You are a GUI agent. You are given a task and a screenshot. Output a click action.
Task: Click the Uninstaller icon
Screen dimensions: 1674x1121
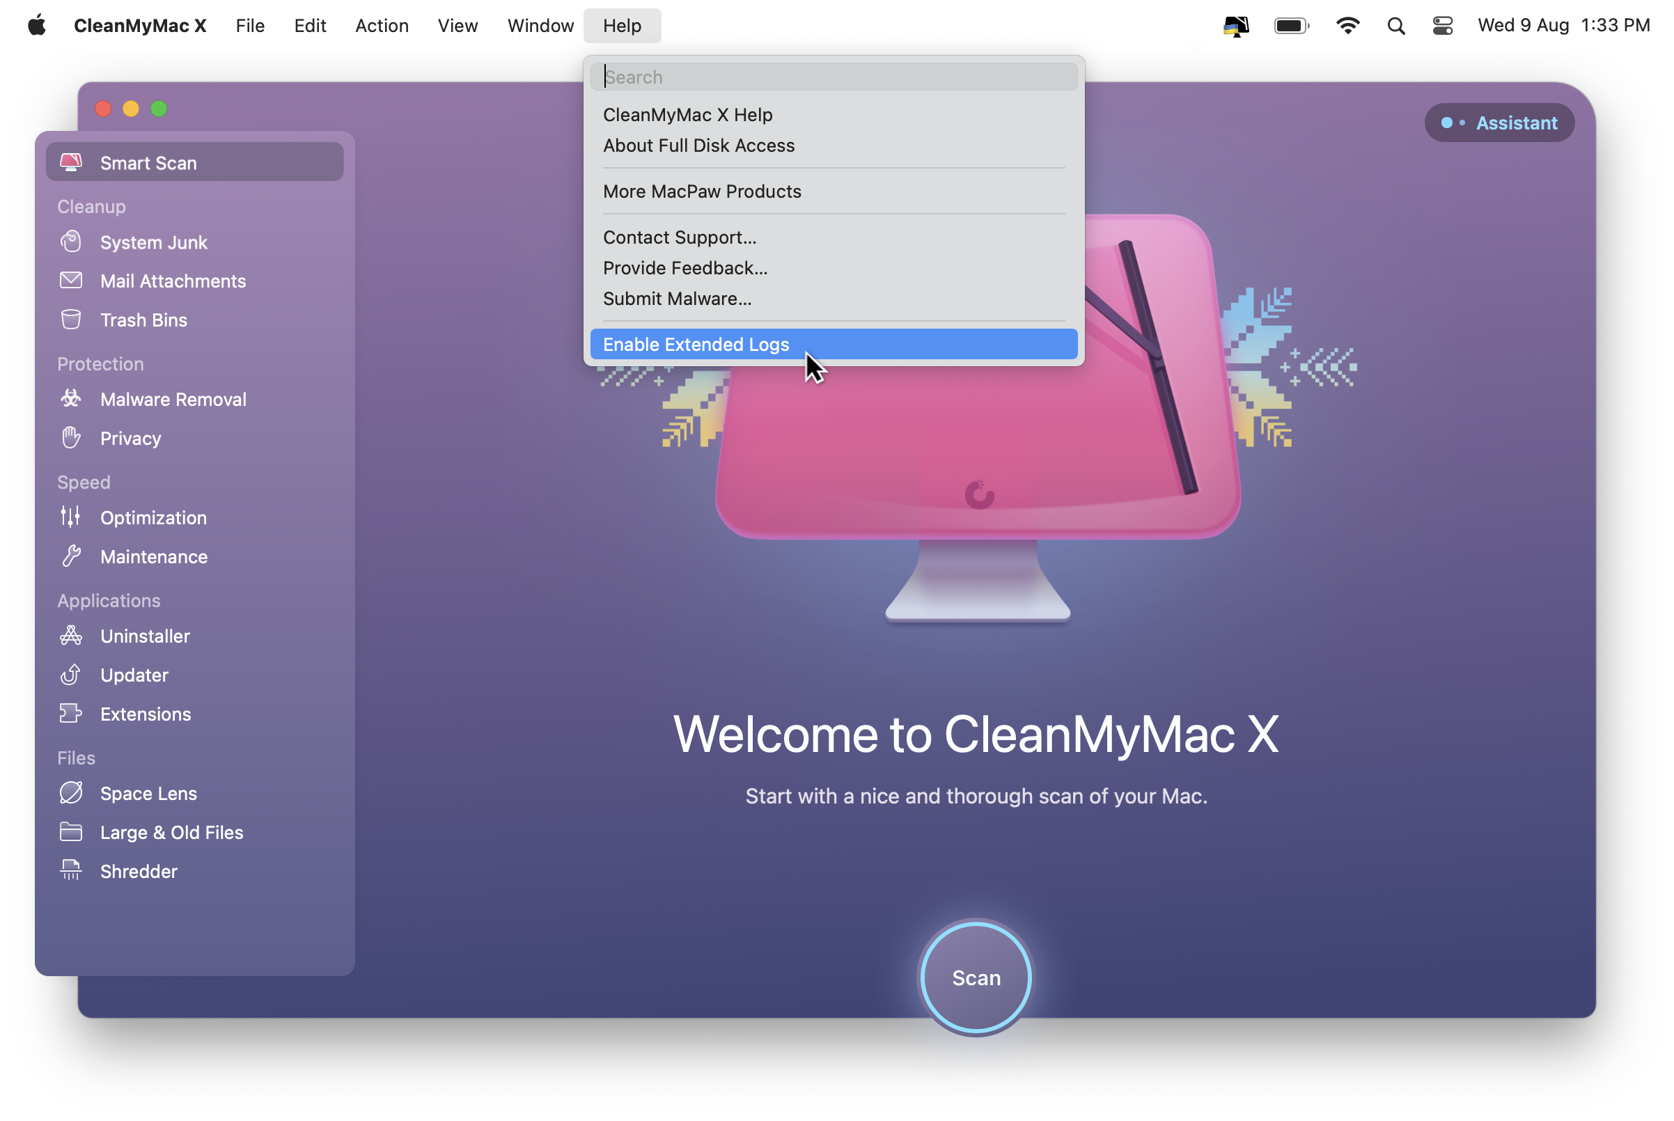pos(71,636)
